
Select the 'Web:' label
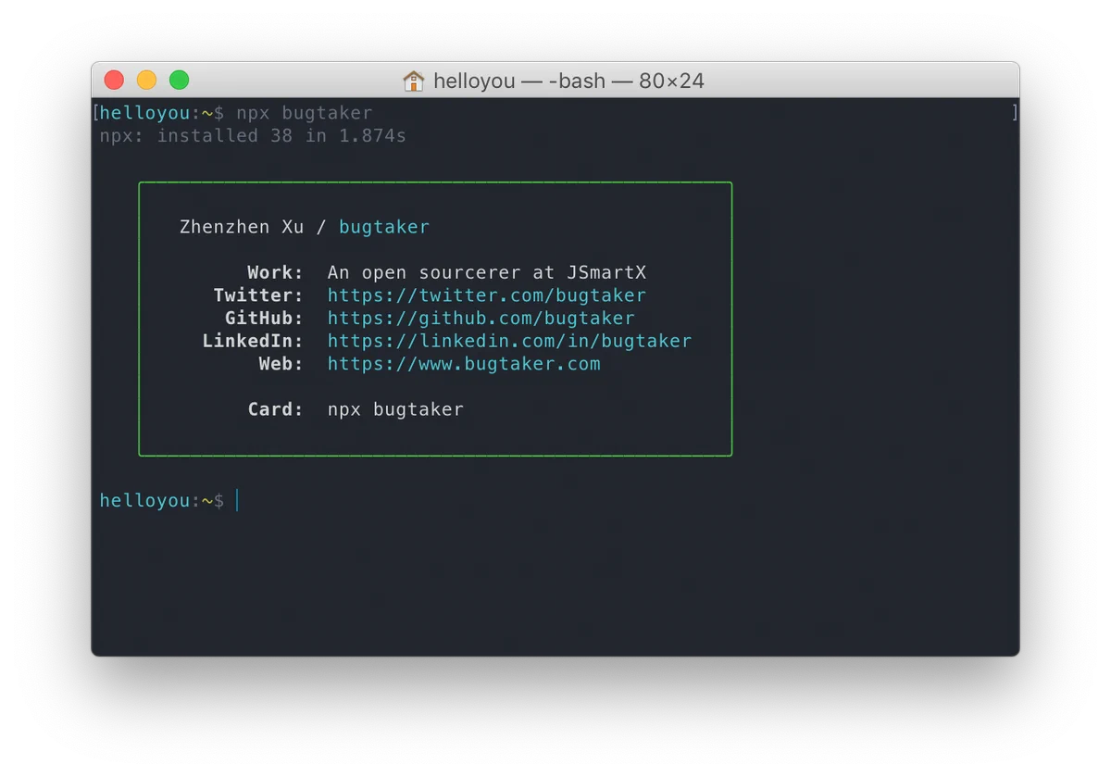click(281, 363)
